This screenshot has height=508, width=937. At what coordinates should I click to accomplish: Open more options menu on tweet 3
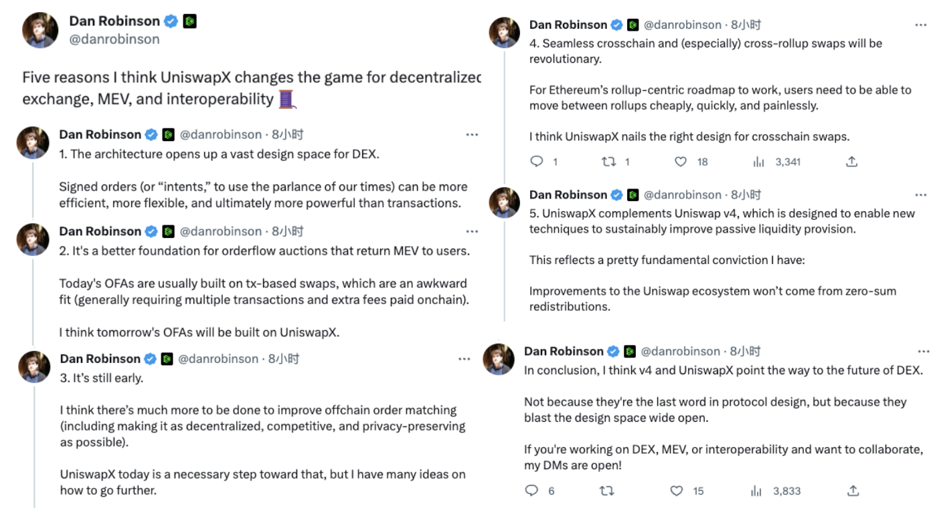point(464,359)
